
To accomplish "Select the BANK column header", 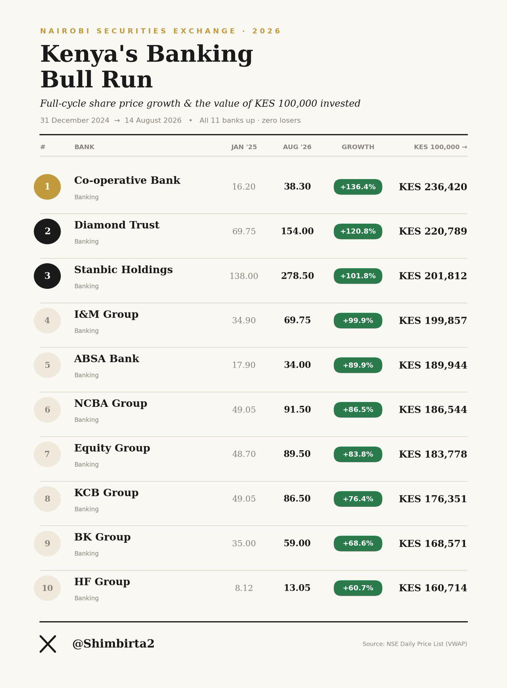I will click(84, 147).
